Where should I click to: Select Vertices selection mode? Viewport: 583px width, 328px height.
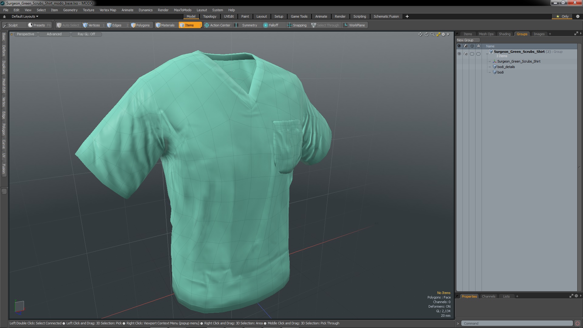point(91,25)
